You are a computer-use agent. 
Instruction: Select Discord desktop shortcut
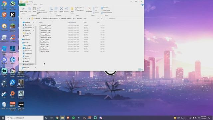[x=4, y=61]
